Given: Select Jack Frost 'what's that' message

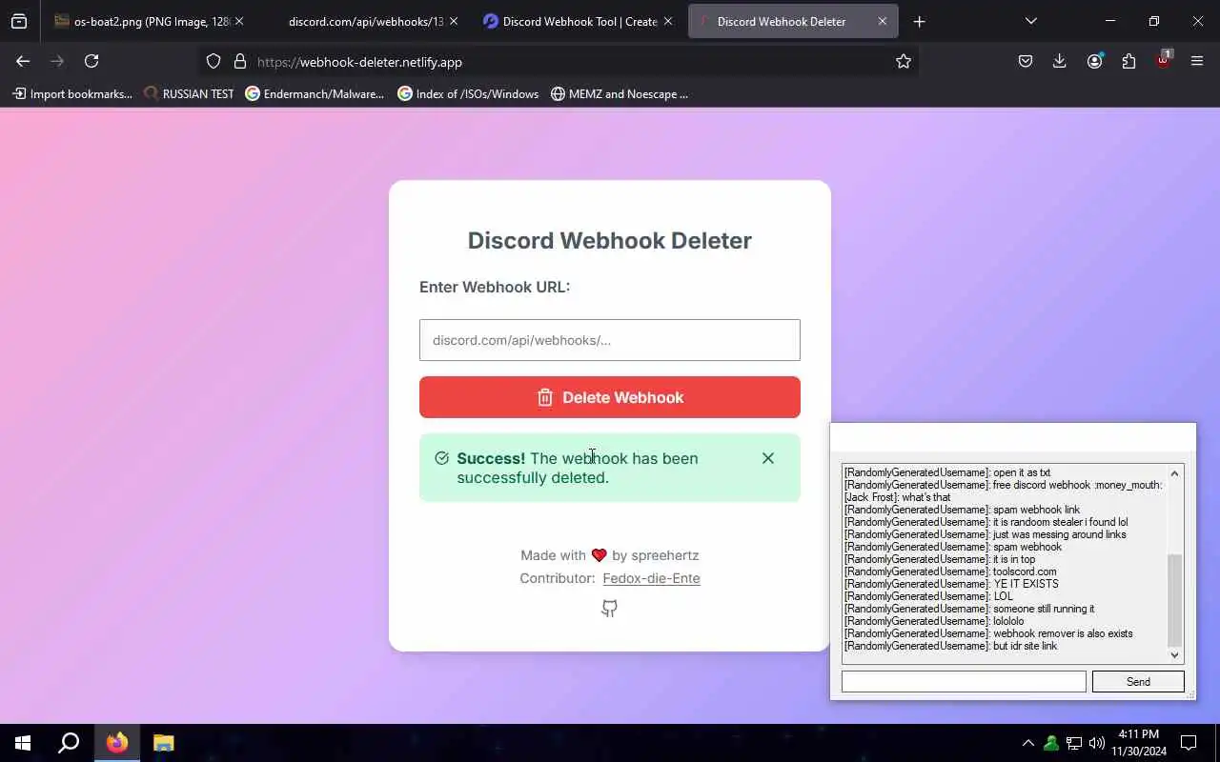Looking at the screenshot, I should click(x=897, y=497).
